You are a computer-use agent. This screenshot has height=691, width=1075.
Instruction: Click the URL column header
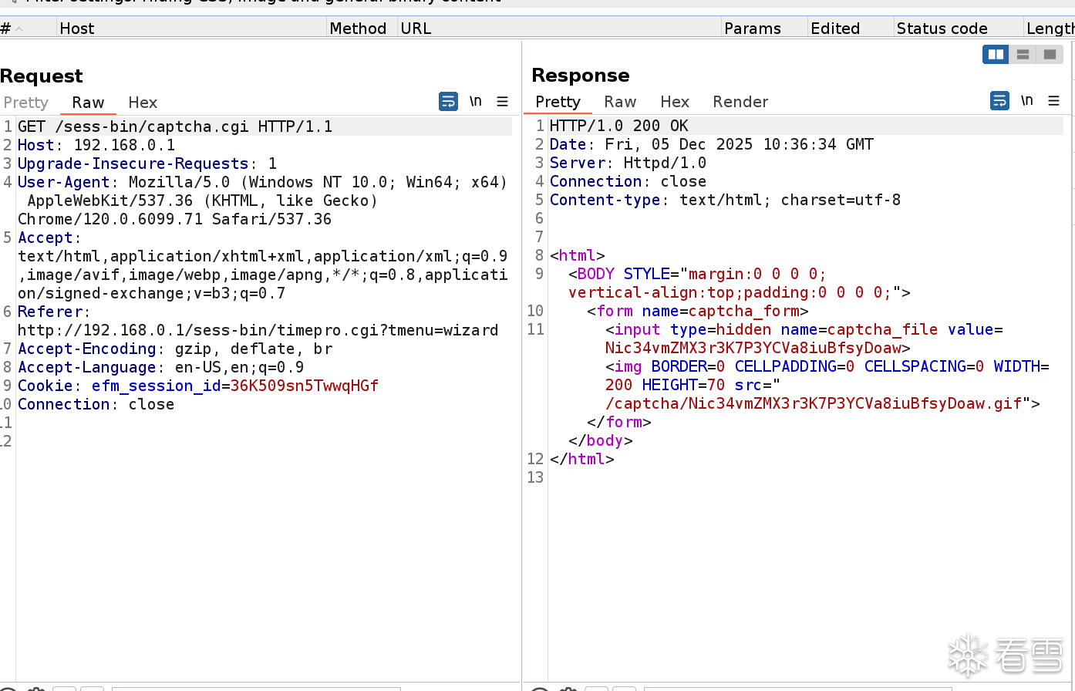pyautogui.click(x=416, y=29)
